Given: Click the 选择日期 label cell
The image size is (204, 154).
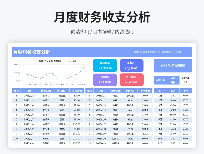Looking at the screenshot, I should coord(160,80).
